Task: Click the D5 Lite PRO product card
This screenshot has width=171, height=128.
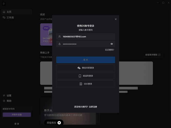Action: click(46, 35)
